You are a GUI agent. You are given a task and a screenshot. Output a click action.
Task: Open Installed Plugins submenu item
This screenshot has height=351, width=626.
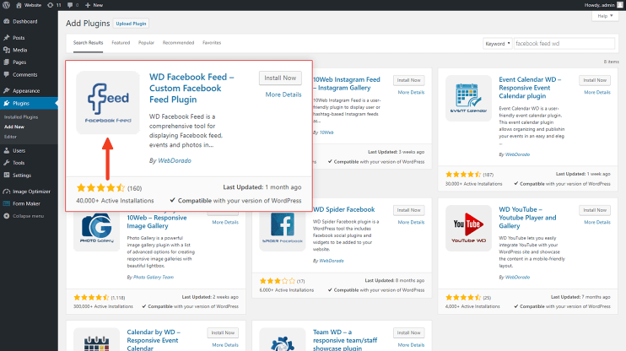tap(21, 117)
